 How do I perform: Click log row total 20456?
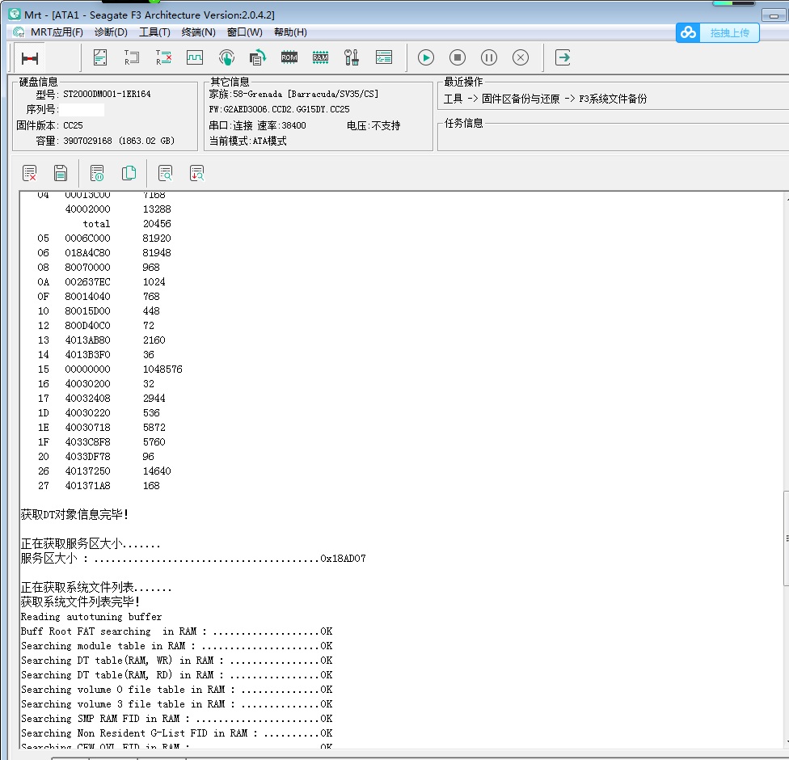click(x=127, y=223)
